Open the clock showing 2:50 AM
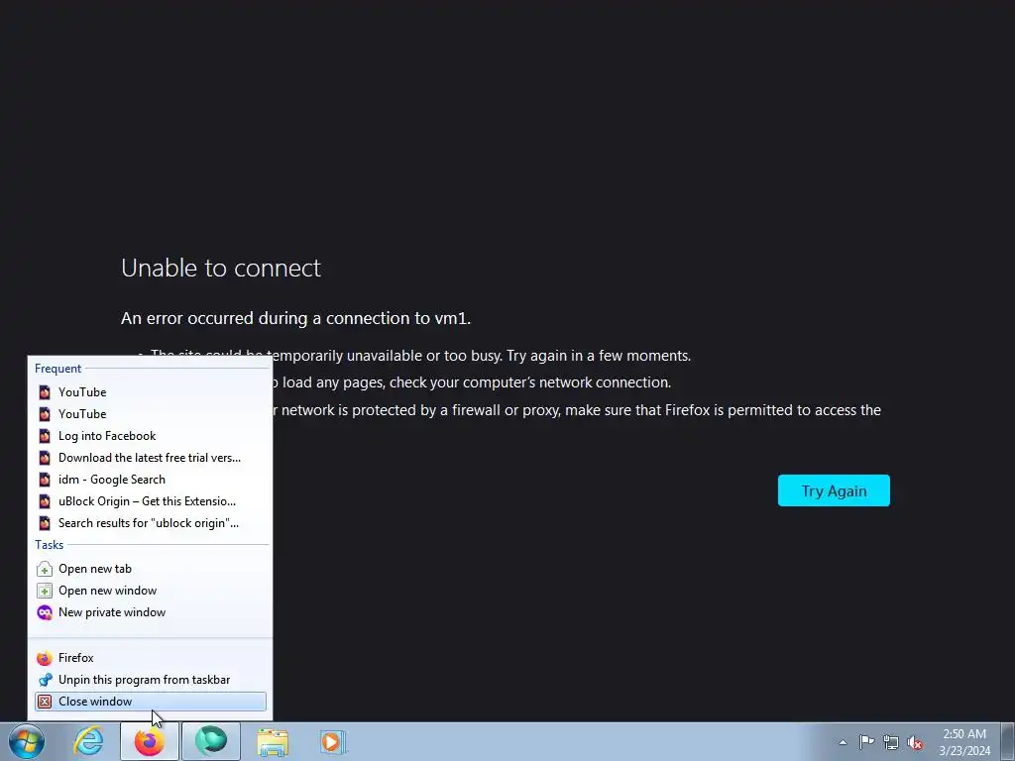This screenshot has height=761, width=1015. 964,742
